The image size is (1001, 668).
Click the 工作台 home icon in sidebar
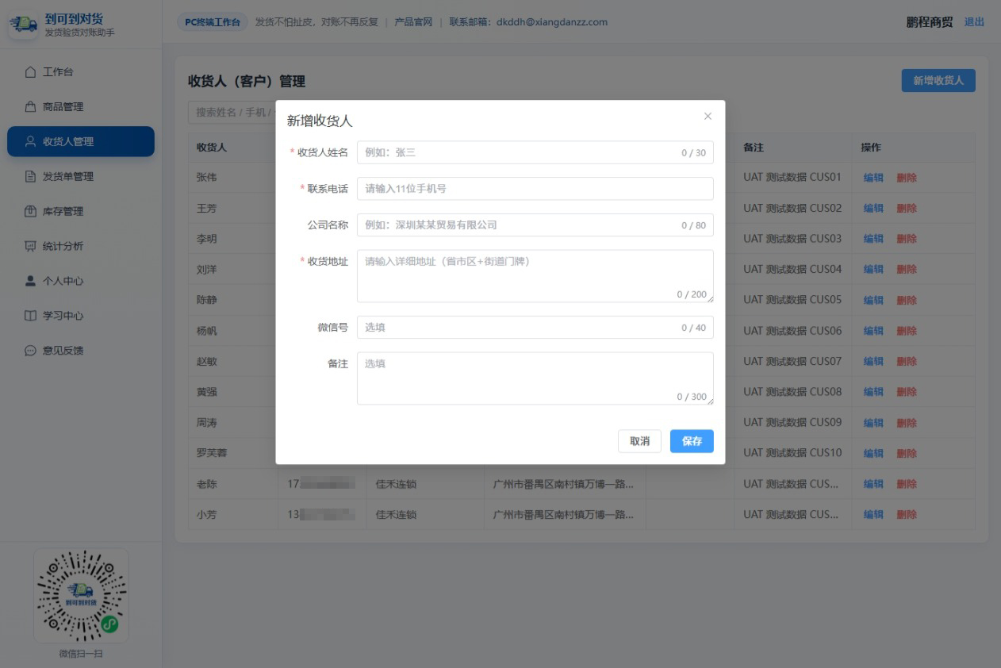coord(30,72)
